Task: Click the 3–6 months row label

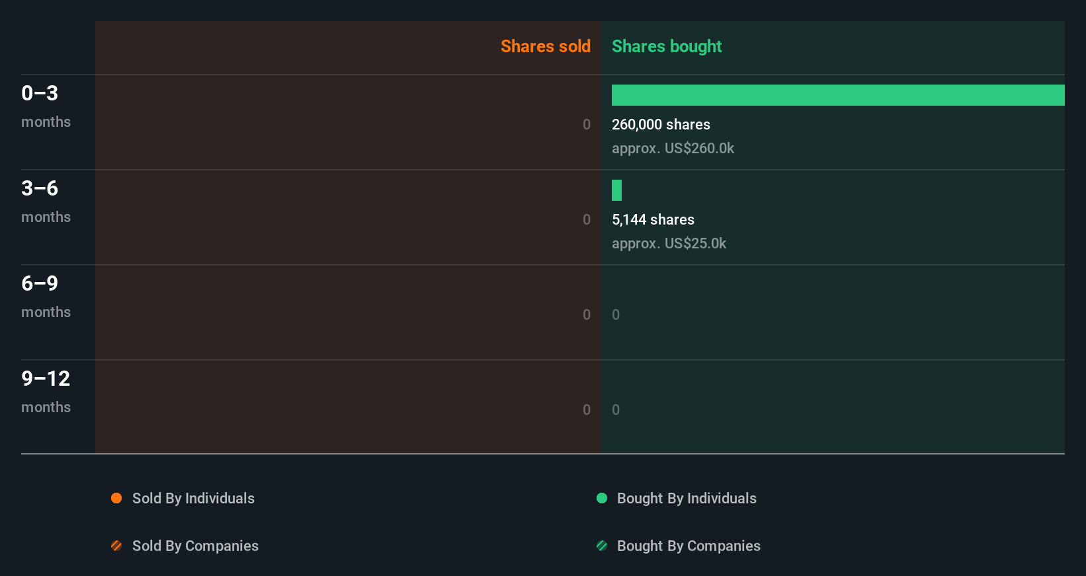Action: pos(46,201)
